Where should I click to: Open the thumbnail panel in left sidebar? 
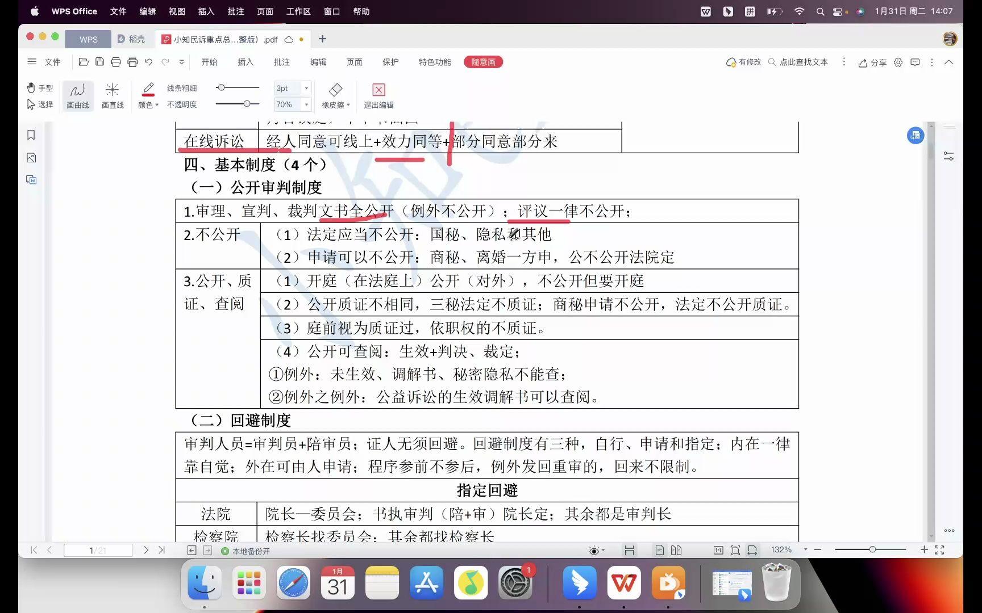point(31,158)
